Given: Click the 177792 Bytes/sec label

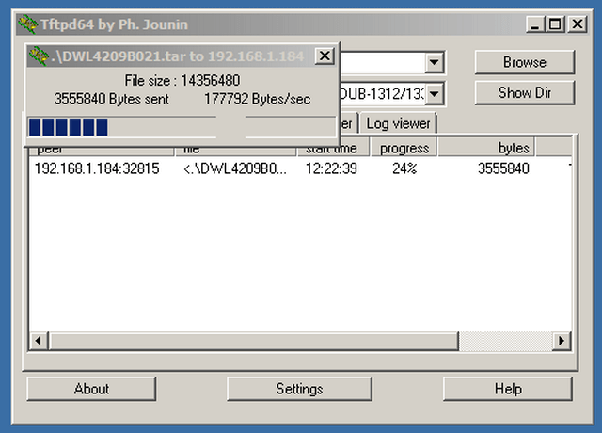Looking at the screenshot, I should tap(257, 99).
